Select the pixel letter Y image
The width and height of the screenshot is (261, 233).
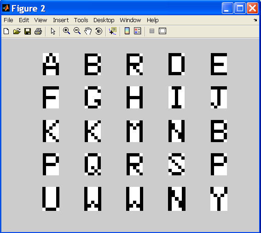click(x=219, y=199)
